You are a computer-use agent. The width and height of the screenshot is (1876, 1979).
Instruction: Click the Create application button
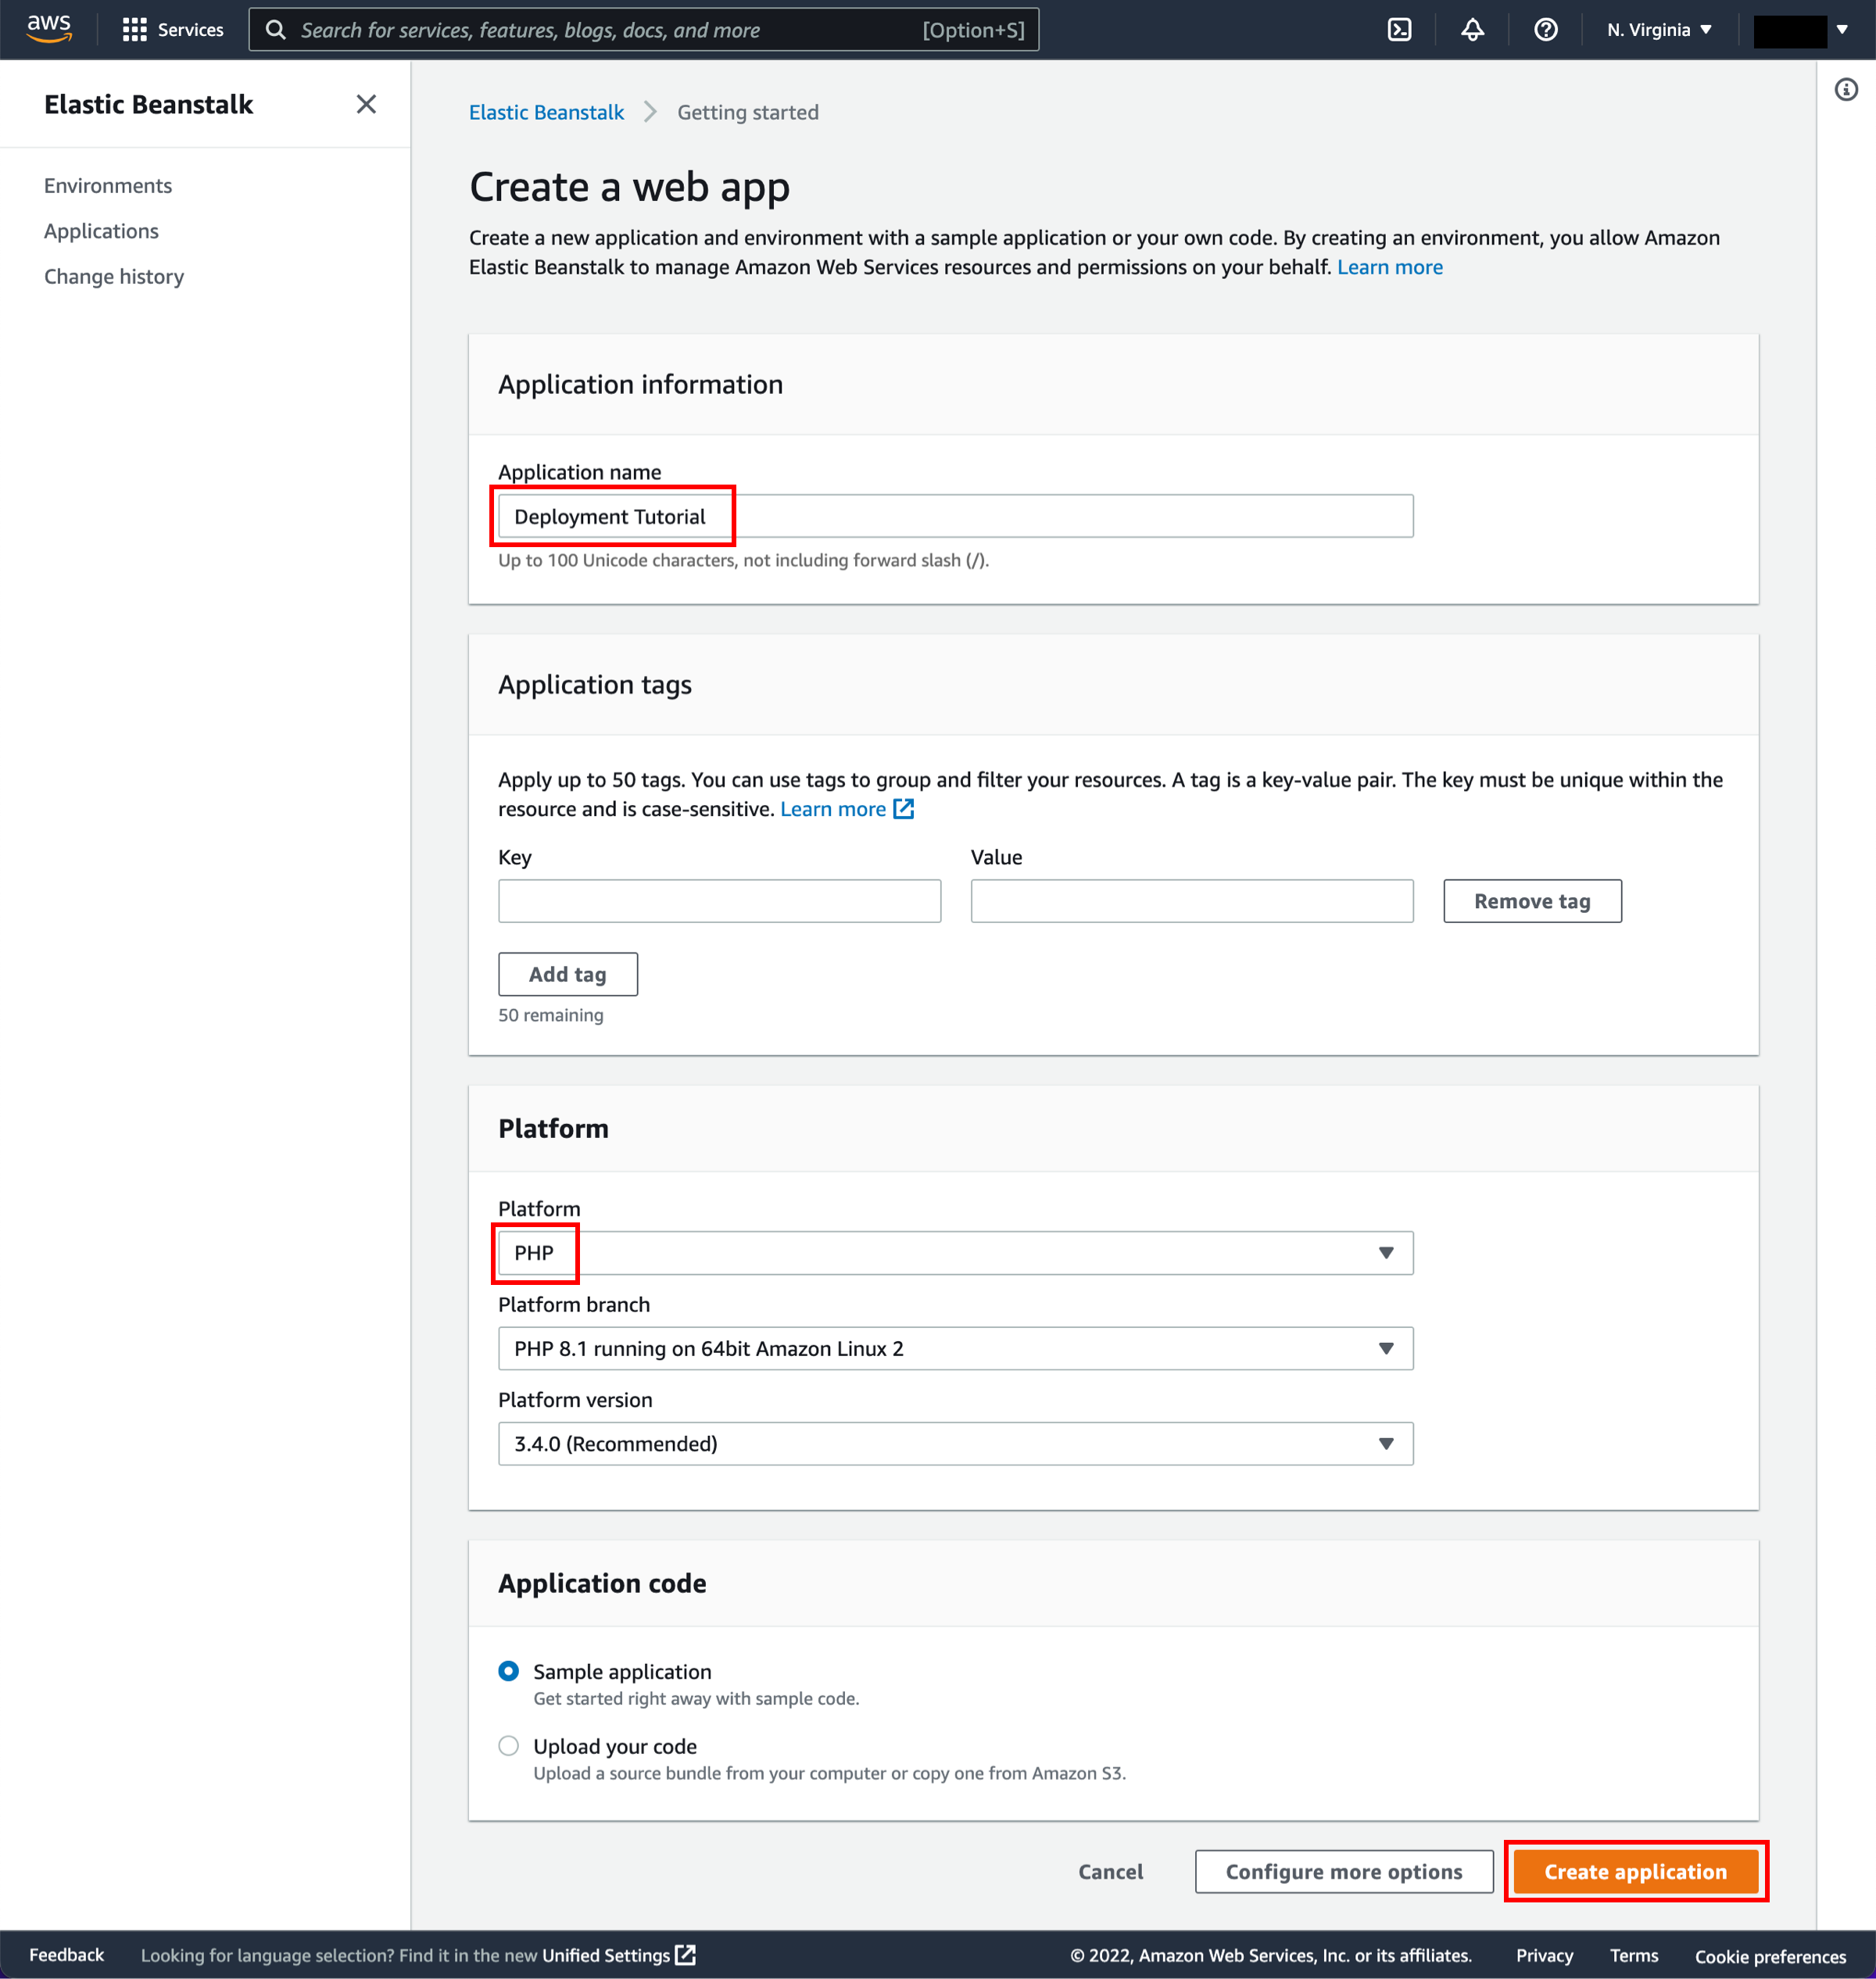pos(1635,1872)
